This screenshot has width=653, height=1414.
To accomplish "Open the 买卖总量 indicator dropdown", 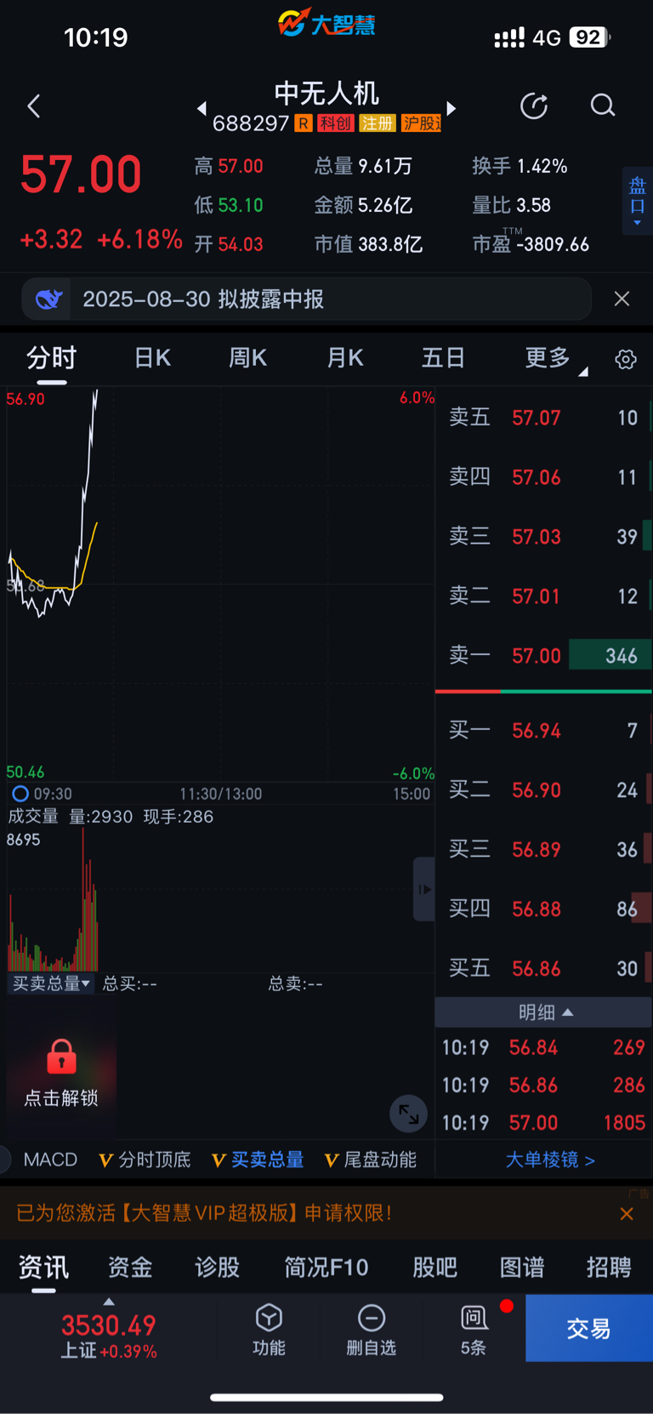I will click(51, 984).
